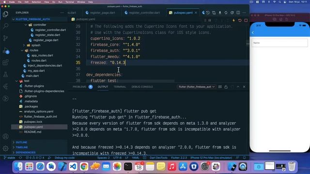Click the stable branch in status bar
Screen dimensions: 310x174
[x=10, y=158]
